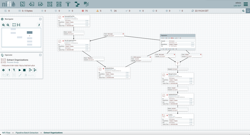Select the Processor component in the toolbar
The width and height of the screenshot is (250, 135).
23,4
